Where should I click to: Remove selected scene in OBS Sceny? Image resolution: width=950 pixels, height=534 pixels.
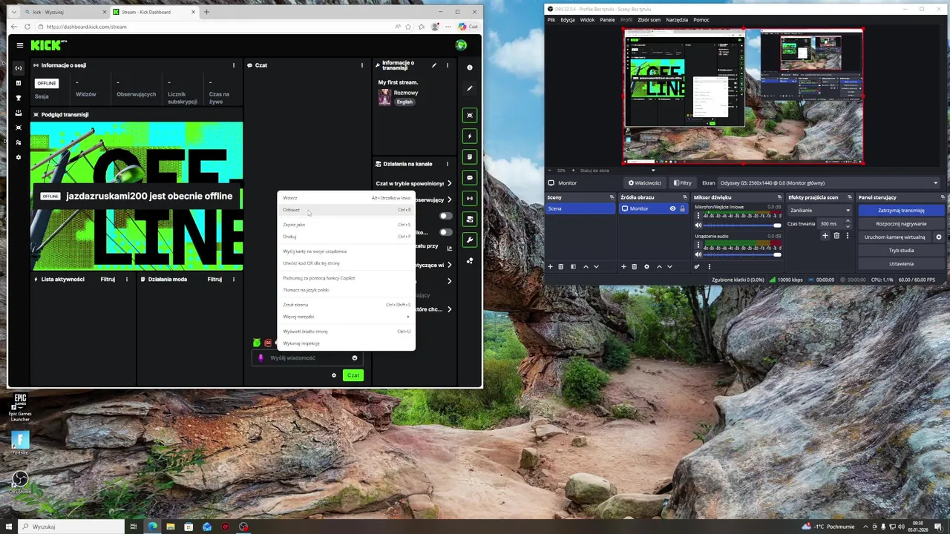tap(561, 266)
